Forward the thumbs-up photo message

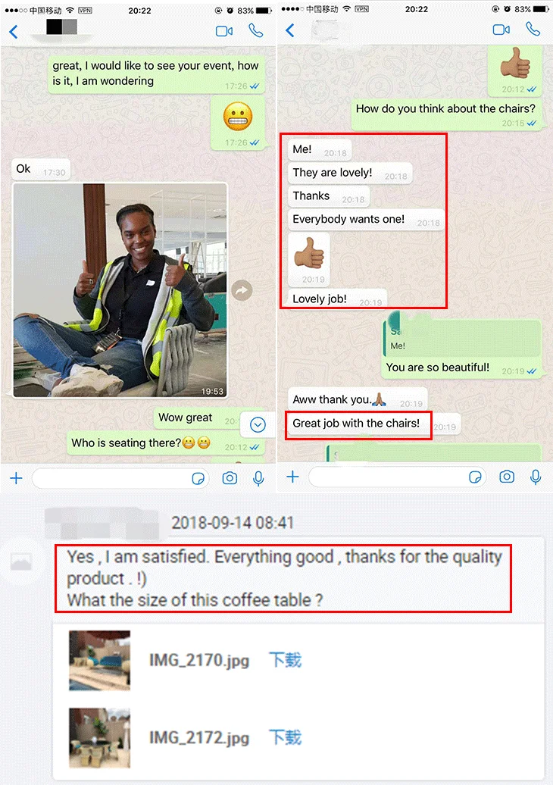(x=242, y=290)
